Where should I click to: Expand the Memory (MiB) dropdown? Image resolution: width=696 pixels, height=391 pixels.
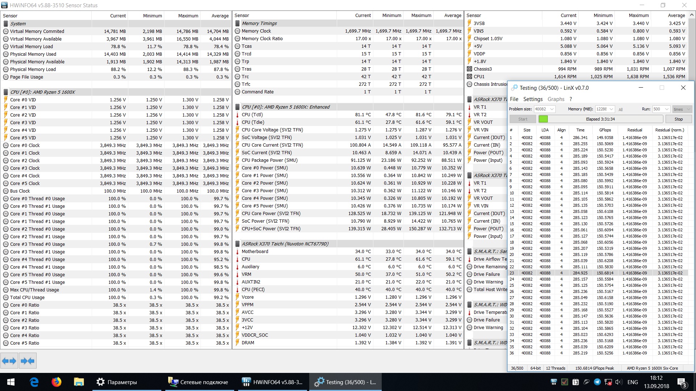pyautogui.click(x=612, y=109)
